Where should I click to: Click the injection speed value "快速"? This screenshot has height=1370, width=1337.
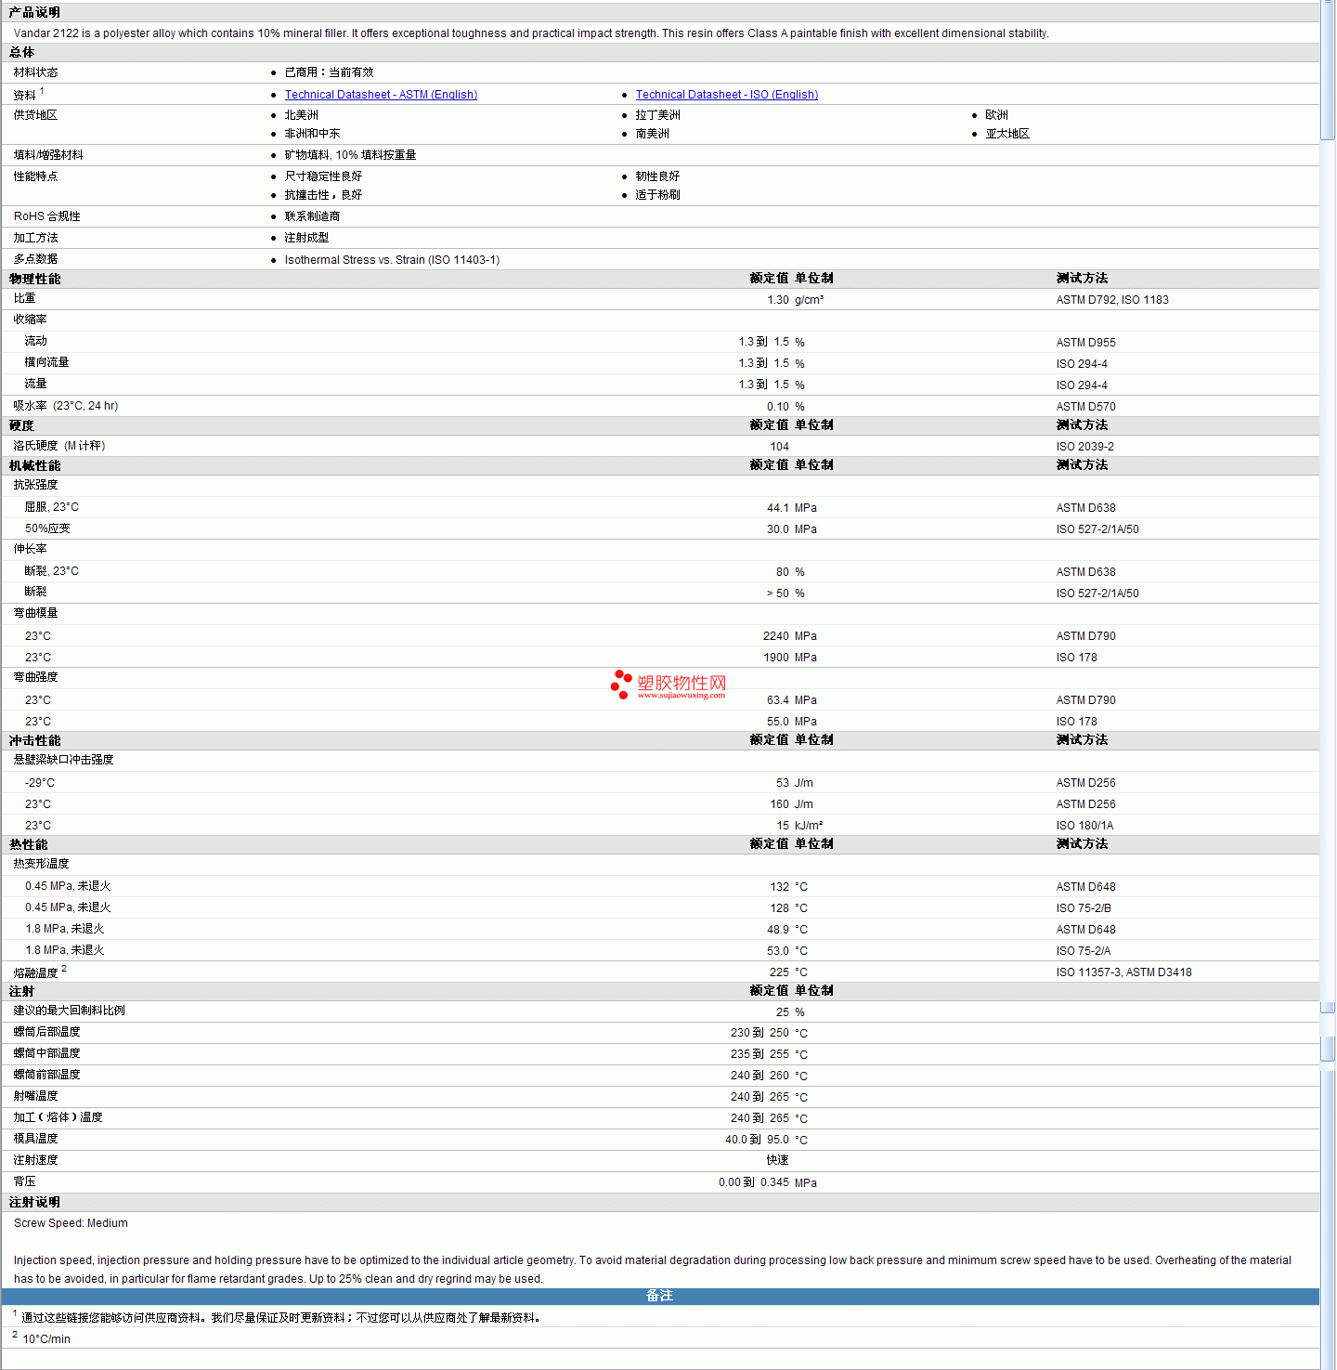point(778,1160)
